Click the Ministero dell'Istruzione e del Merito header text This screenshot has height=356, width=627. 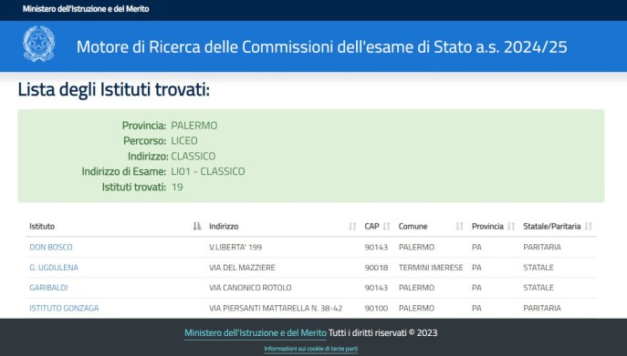pyautogui.click(x=86, y=9)
